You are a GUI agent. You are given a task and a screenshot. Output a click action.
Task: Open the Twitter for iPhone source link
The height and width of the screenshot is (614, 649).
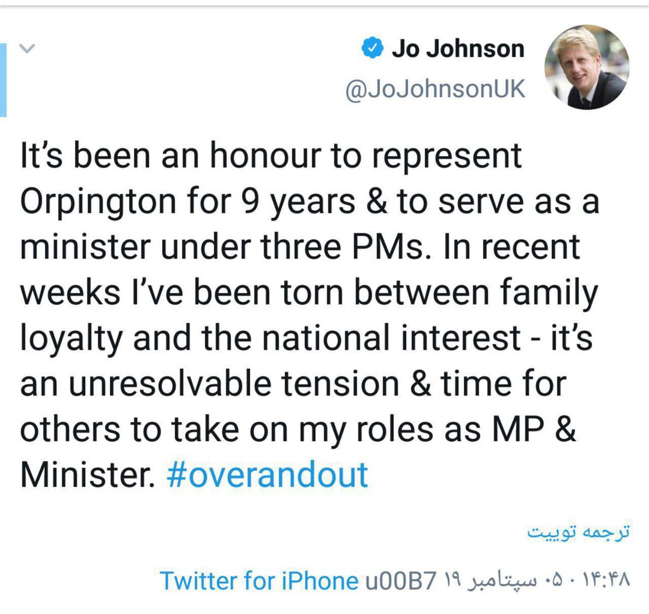[259, 580]
